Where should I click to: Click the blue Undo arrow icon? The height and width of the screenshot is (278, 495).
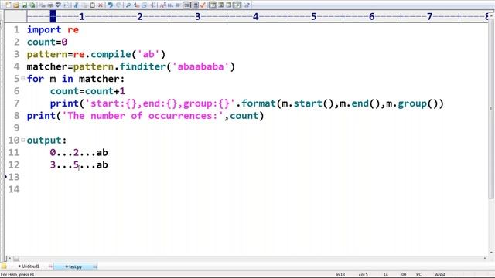click(110, 5)
